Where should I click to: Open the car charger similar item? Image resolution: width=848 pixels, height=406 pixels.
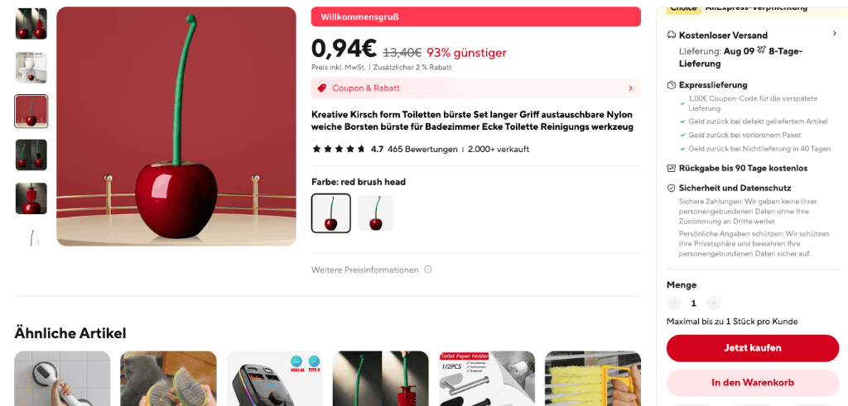pyautogui.click(x=274, y=379)
